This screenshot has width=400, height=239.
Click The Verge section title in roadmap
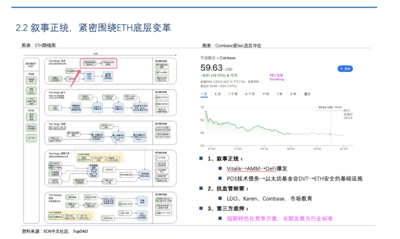57,124
